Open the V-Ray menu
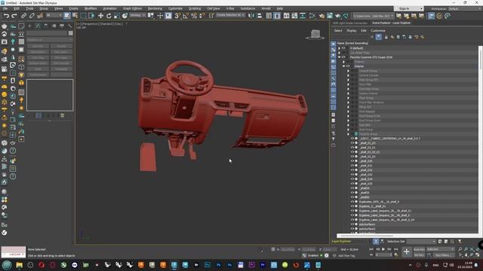483x271 pixels. click(x=230, y=8)
